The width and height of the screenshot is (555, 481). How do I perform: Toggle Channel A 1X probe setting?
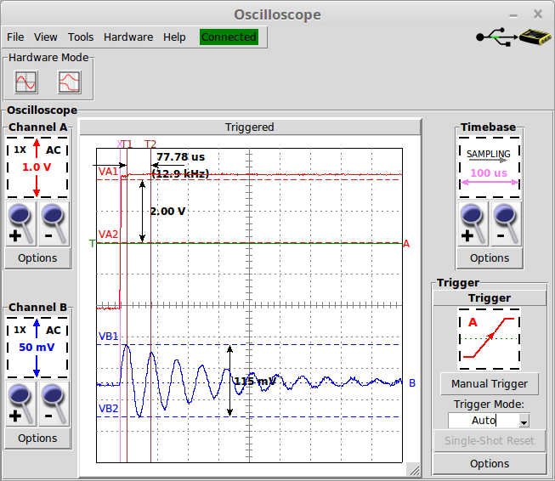tap(20, 150)
